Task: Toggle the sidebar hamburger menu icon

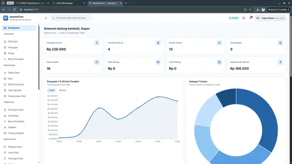Action: [x=46, y=18]
